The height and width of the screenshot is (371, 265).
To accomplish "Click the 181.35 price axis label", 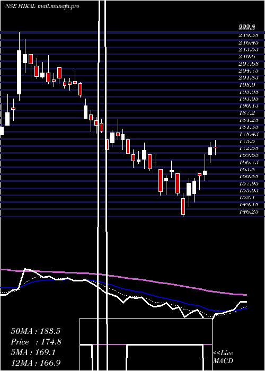I will (x=248, y=127).
